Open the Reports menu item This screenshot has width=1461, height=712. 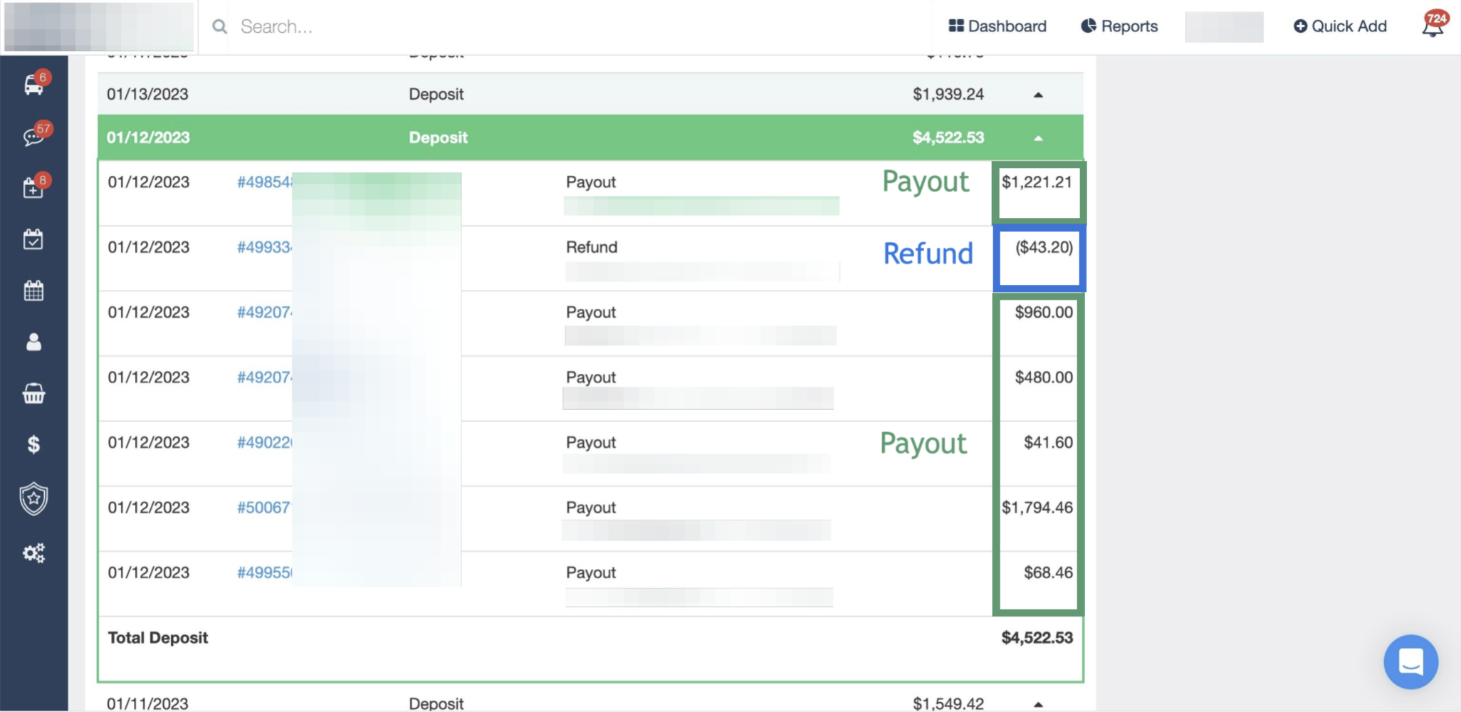1119,26
